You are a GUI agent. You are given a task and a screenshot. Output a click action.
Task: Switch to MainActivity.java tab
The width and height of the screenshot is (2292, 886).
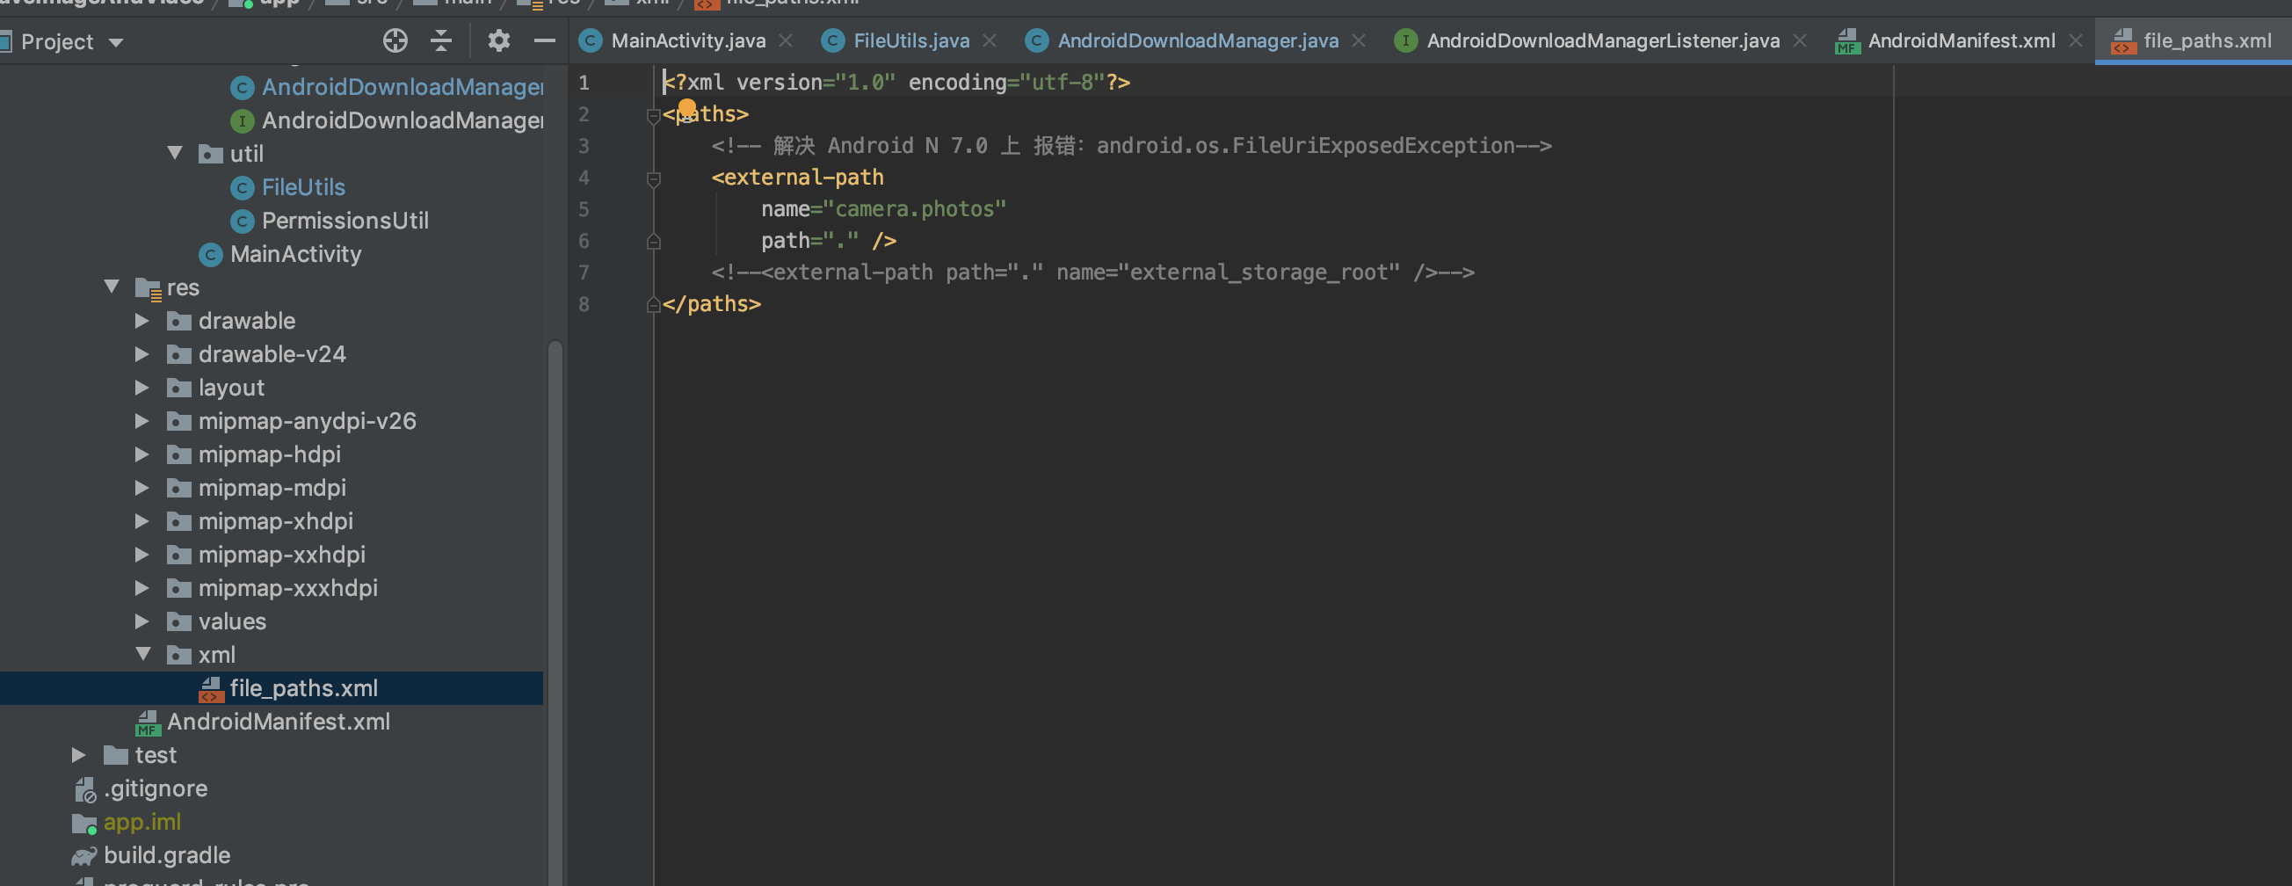point(688,41)
